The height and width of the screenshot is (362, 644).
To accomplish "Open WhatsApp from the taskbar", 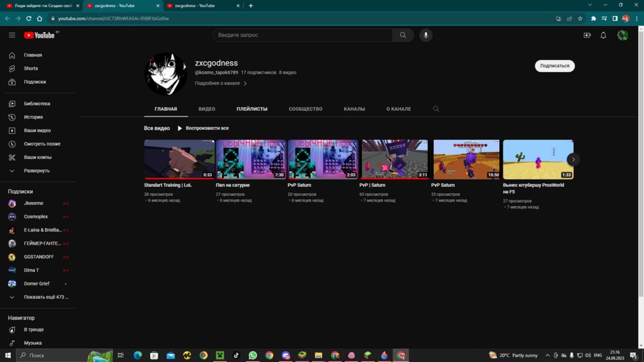I will [x=252, y=356].
